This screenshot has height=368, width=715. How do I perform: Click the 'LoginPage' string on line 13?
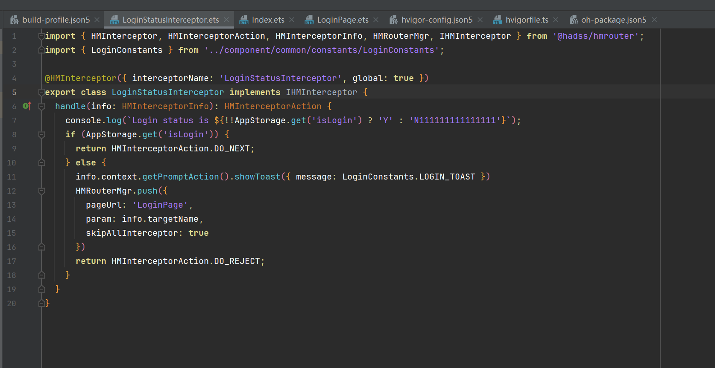point(160,205)
